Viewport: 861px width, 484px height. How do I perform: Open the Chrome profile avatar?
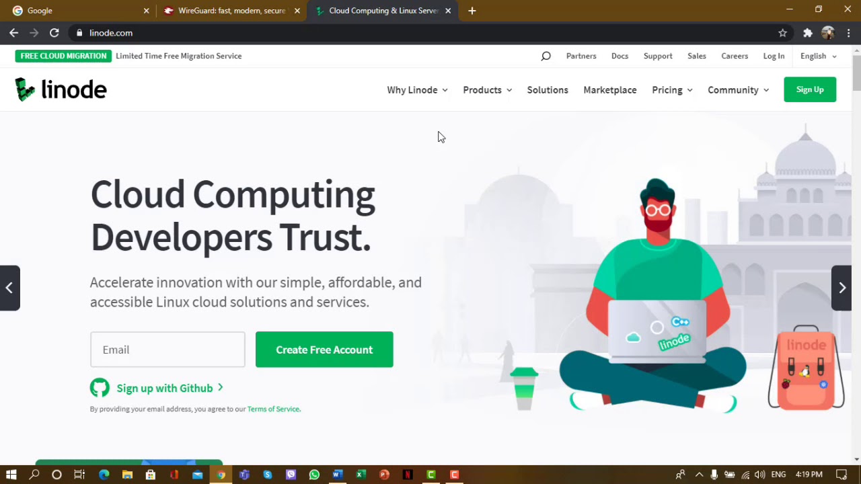[x=828, y=32]
